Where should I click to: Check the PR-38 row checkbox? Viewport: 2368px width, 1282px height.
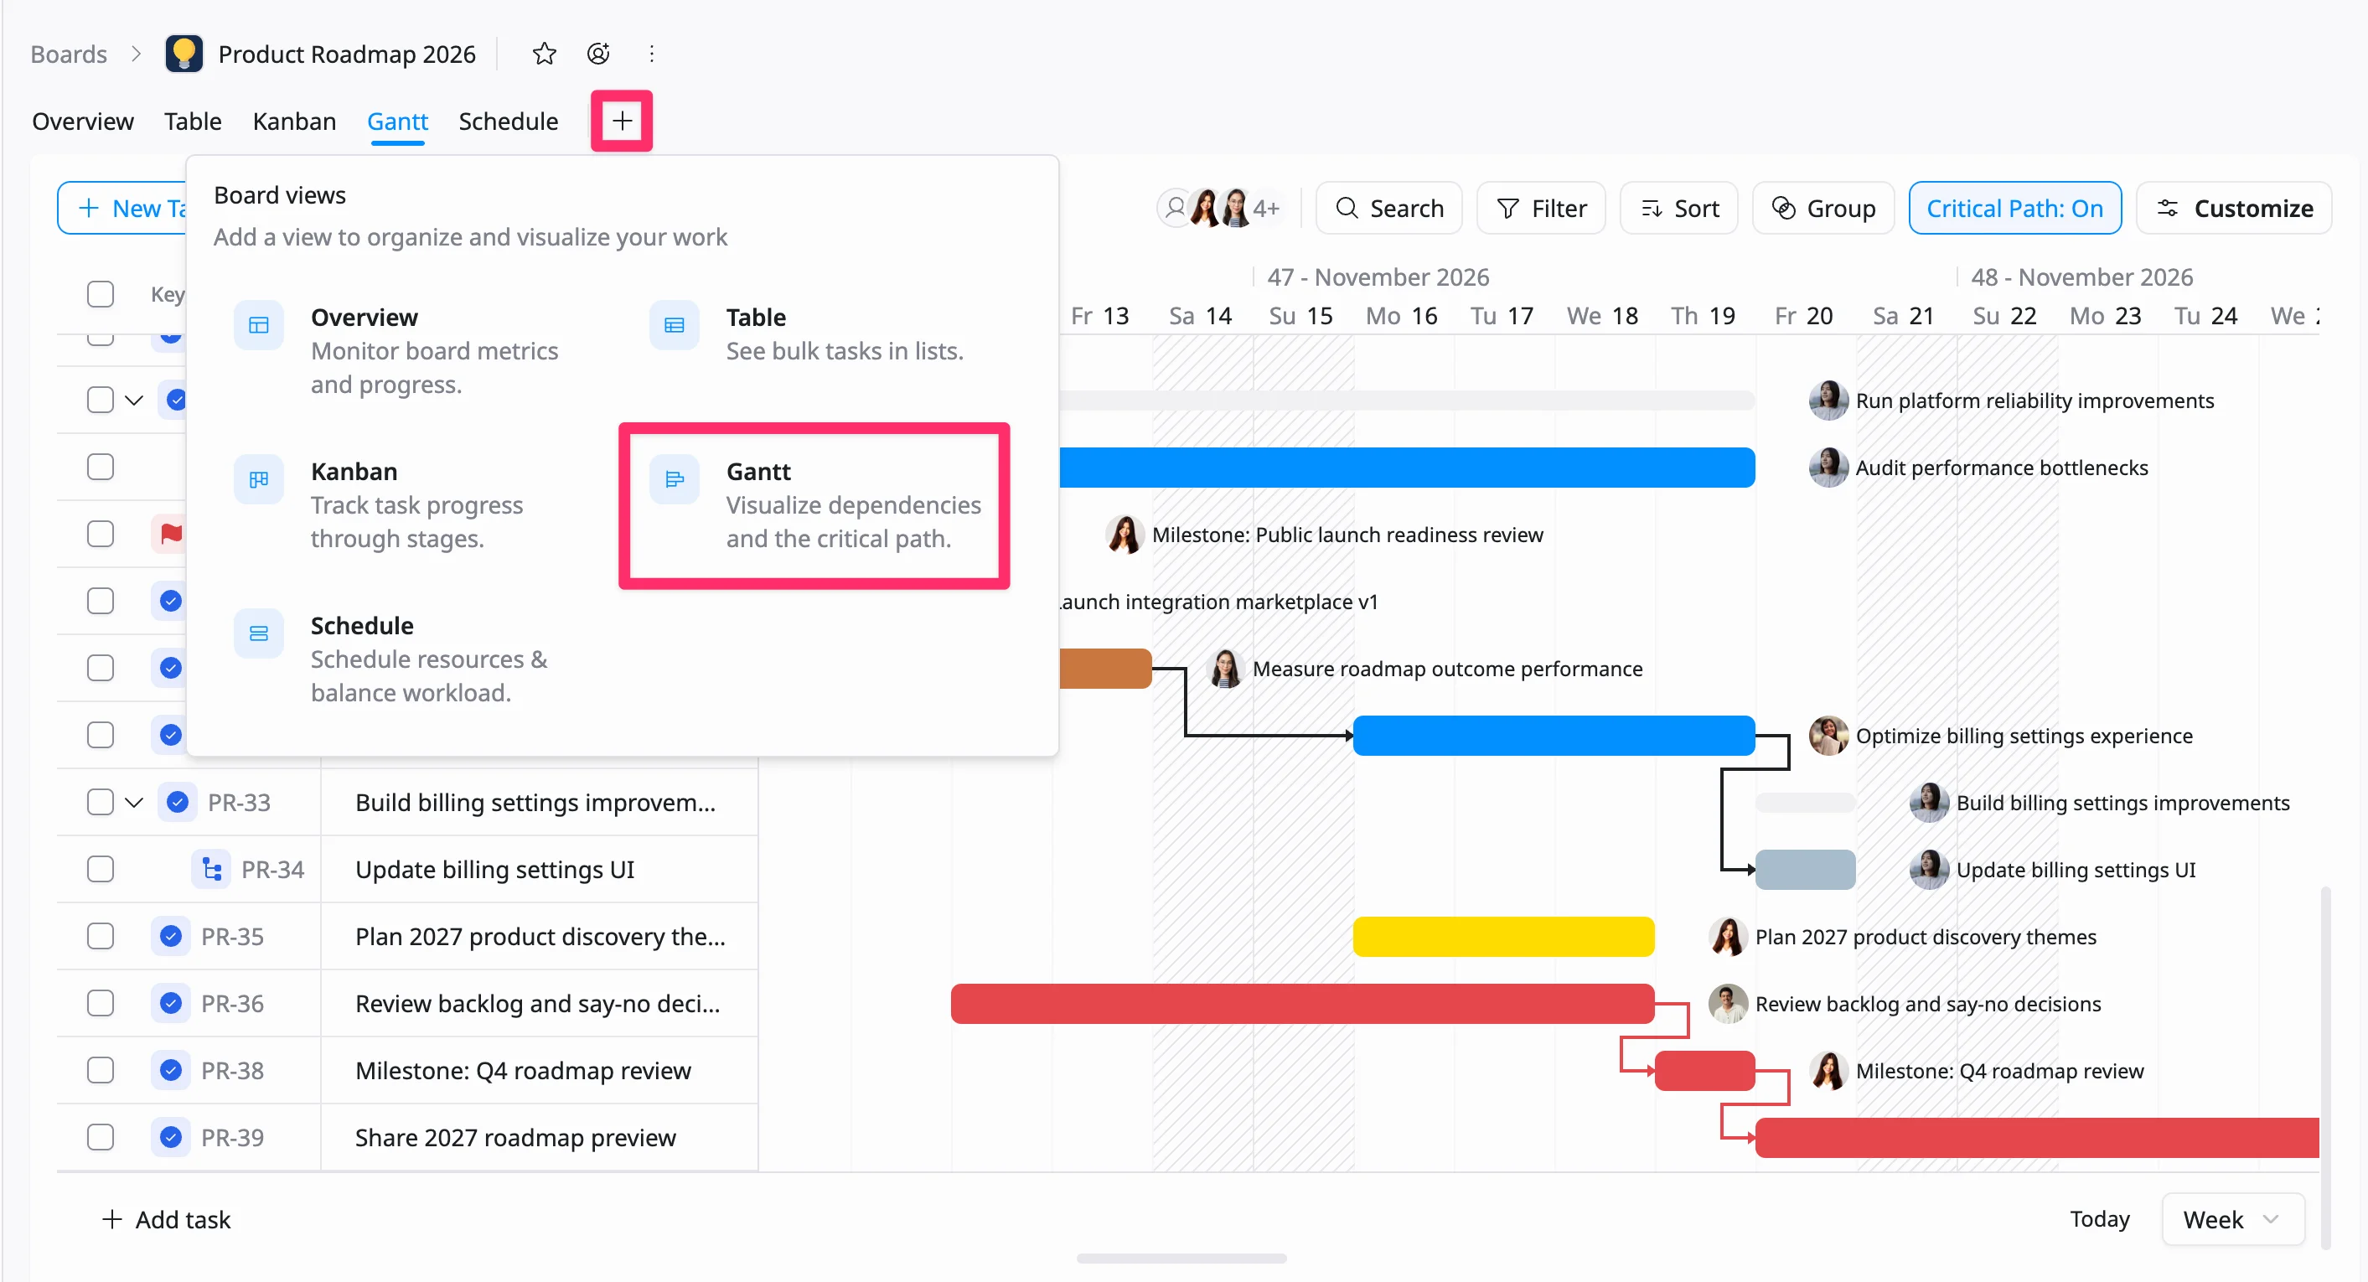[x=101, y=1071]
